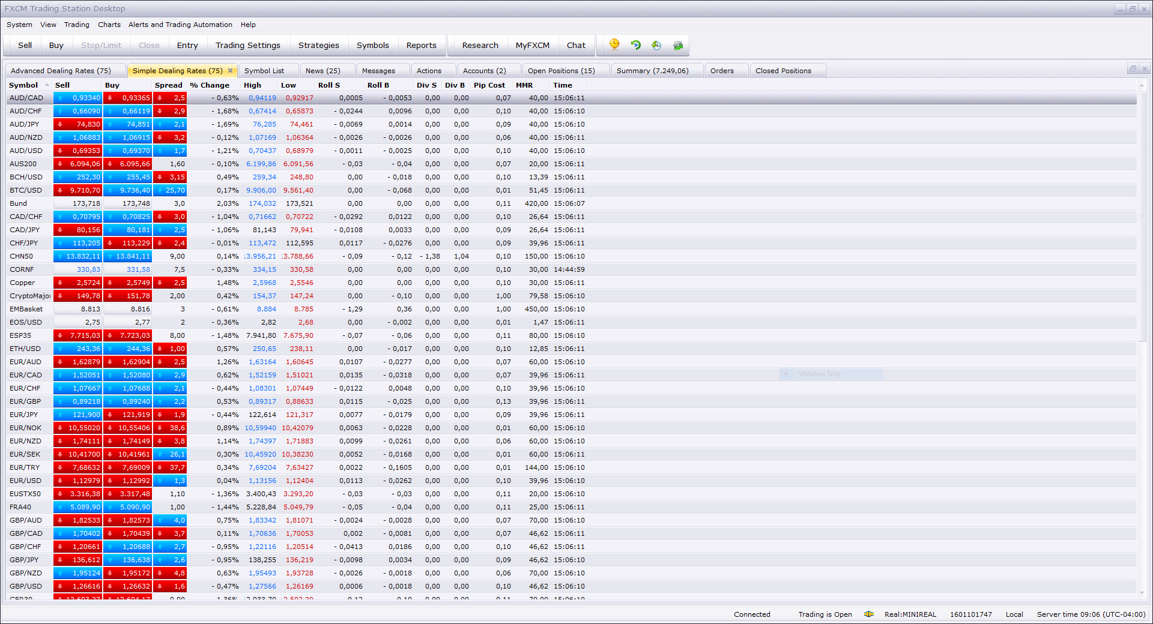Image resolution: width=1153 pixels, height=624 pixels.
Task: Click the clock with green arrow icon
Action: [x=656, y=45]
